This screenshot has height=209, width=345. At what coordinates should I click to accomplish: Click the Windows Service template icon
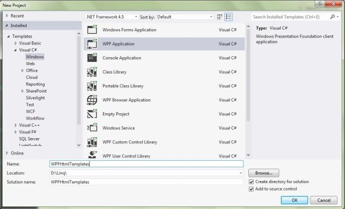92,128
